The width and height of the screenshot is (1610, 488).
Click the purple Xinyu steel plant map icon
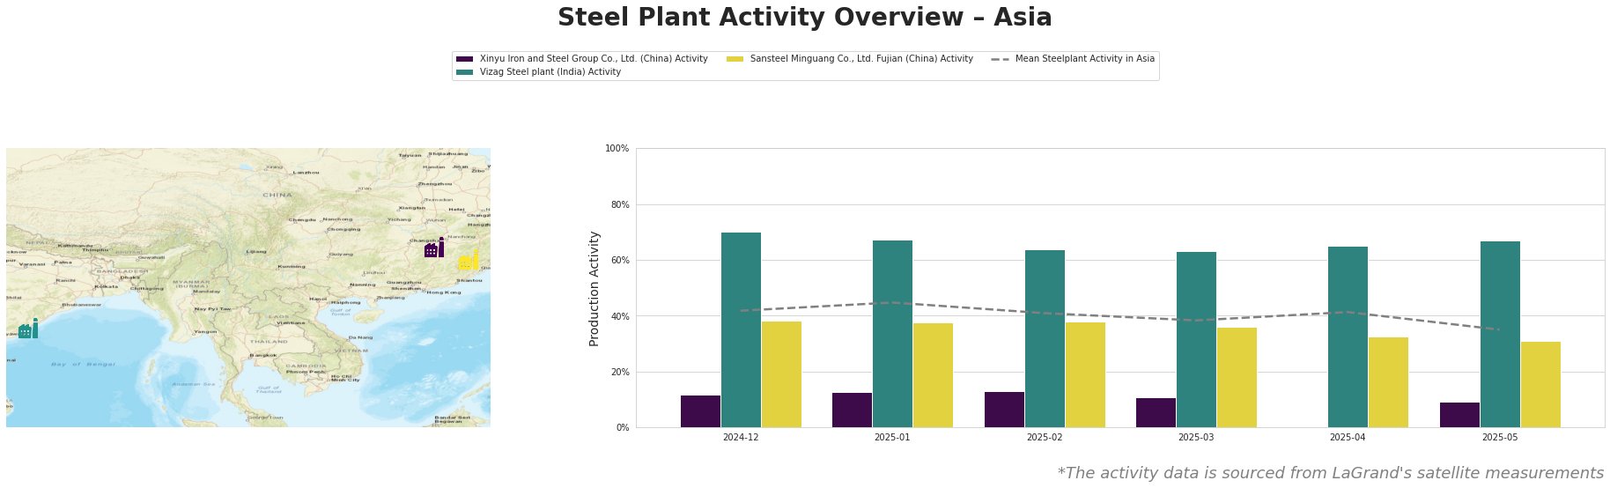pyautogui.click(x=434, y=248)
